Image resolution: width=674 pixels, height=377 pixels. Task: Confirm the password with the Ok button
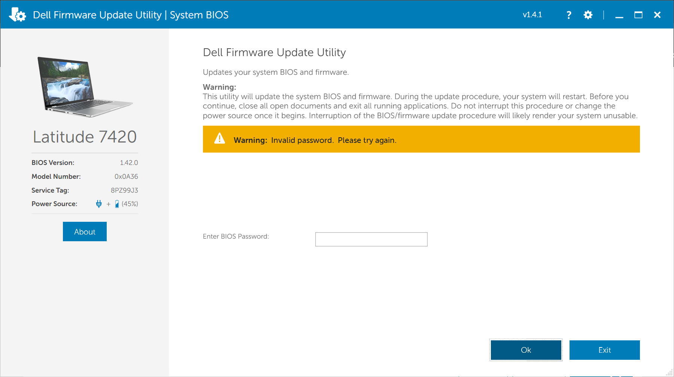coord(526,350)
